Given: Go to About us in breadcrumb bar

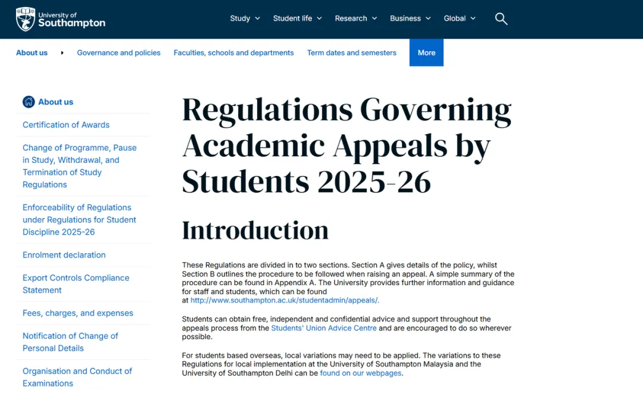Looking at the screenshot, I should [x=32, y=53].
